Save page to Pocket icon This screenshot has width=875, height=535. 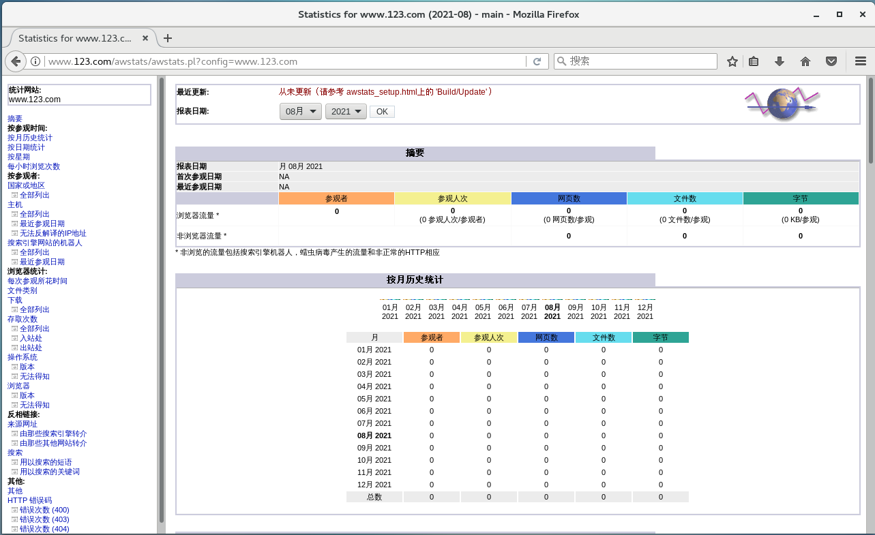click(831, 61)
